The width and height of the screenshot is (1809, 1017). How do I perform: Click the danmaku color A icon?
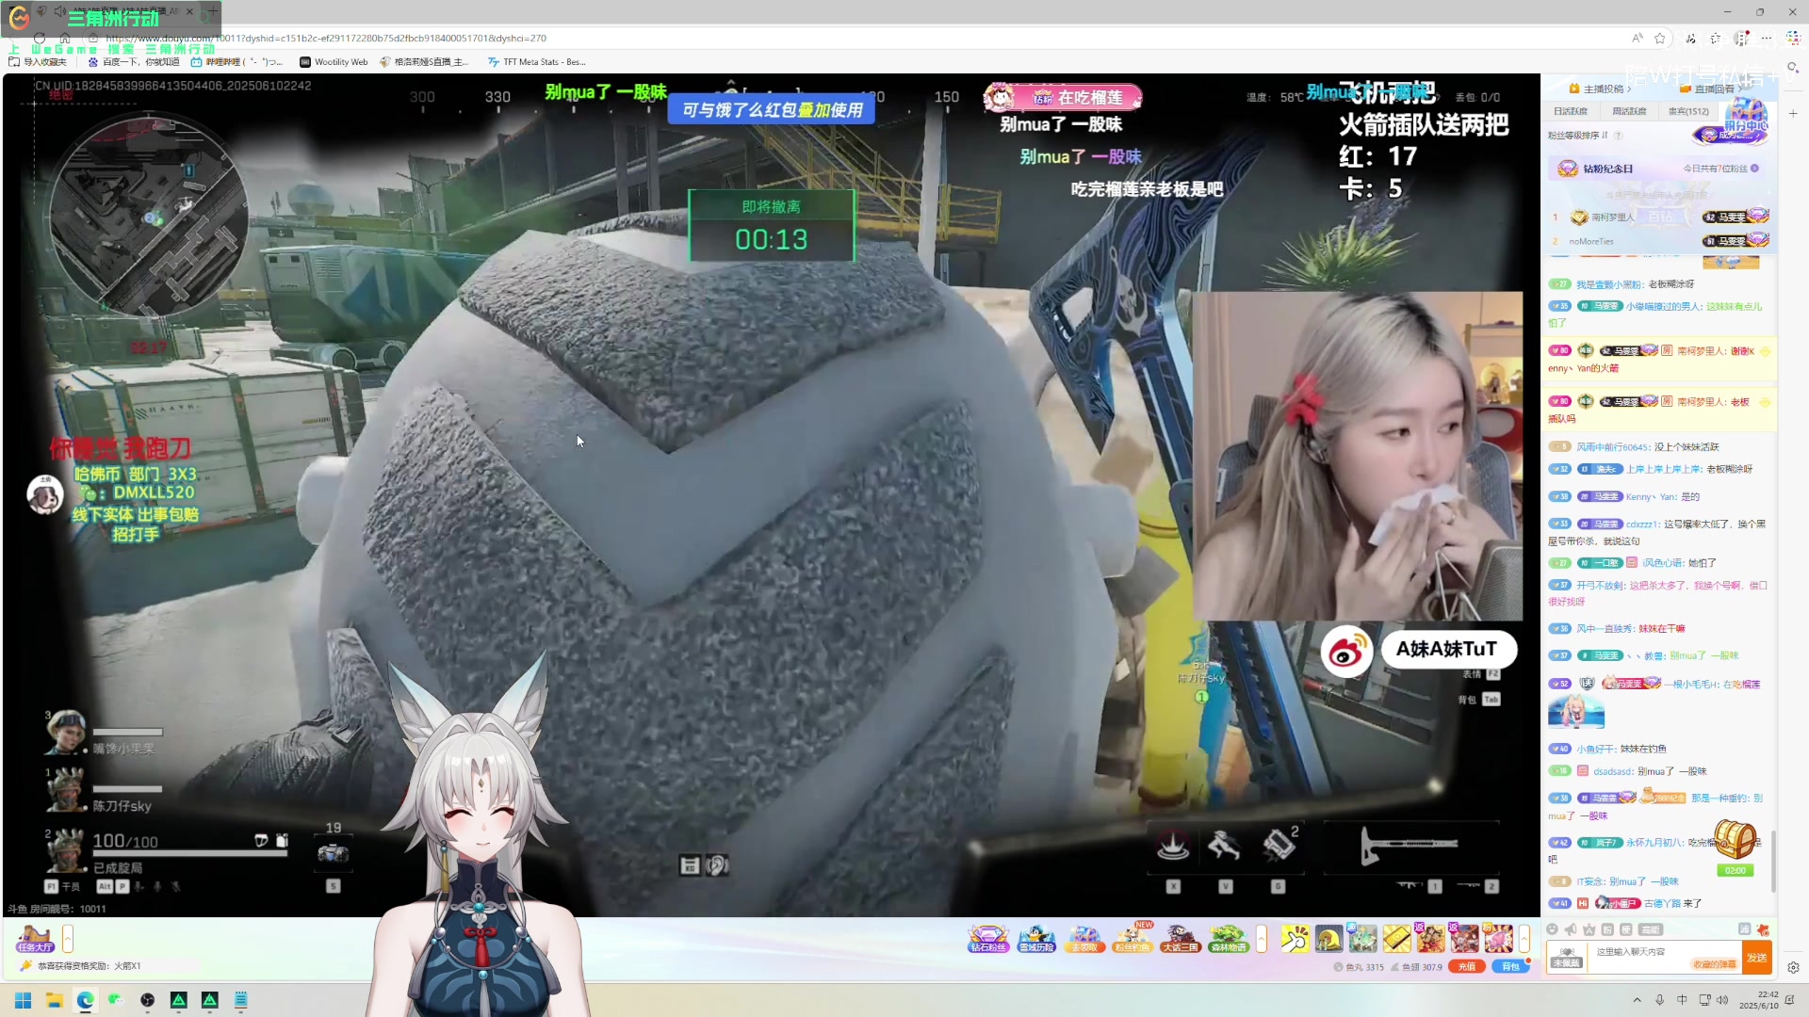[x=1589, y=929]
